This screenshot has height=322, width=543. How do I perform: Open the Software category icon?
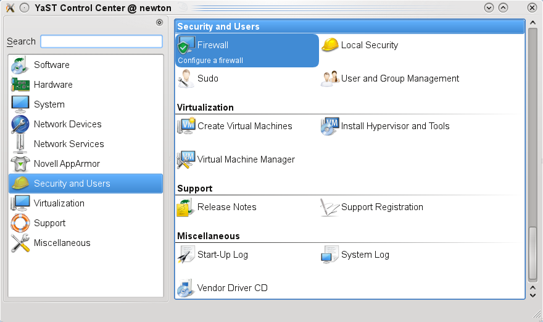pos(20,65)
